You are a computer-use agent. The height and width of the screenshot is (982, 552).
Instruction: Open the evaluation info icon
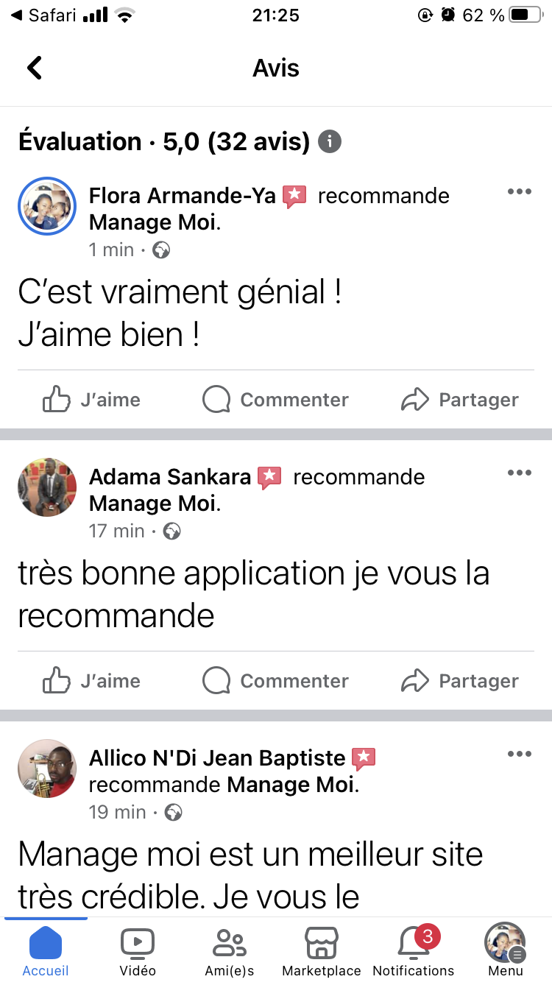[x=330, y=141]
